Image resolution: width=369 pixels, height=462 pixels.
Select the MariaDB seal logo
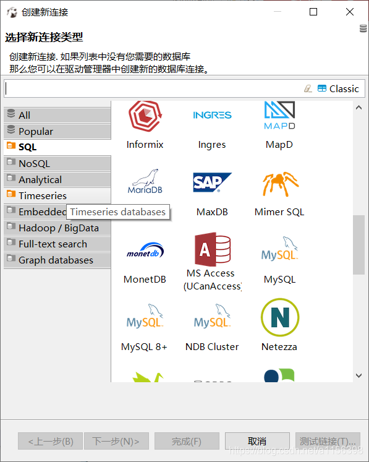[145, 181]
